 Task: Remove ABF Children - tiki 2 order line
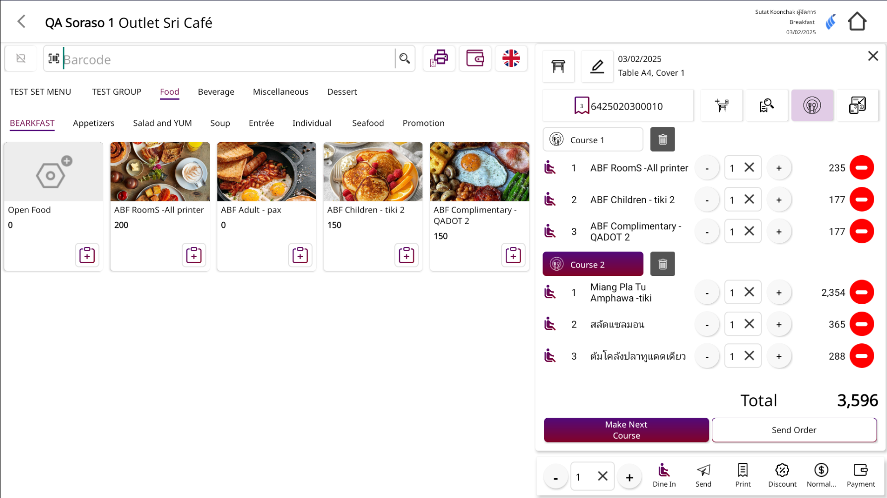point(861,200)
